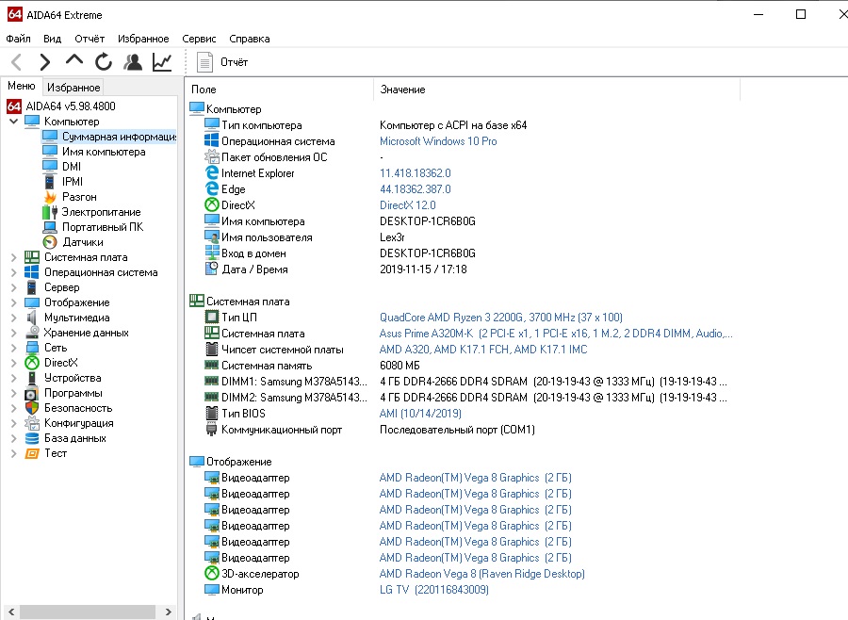Expand the Операционная система tree node

[x=13, y=272]
